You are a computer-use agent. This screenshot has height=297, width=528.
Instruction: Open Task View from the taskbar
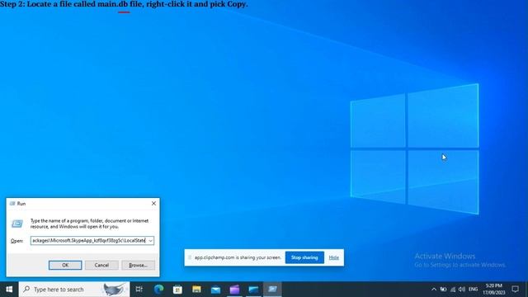point(139,290)
